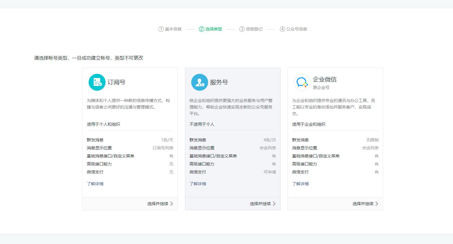Click the 1条/天 value
The width and height of the screenshot is (453, 244).
tap(167, 140)
